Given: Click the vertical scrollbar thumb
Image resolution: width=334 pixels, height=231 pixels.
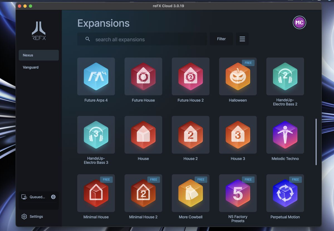Looking at the screenshot, I should point(316,142).
